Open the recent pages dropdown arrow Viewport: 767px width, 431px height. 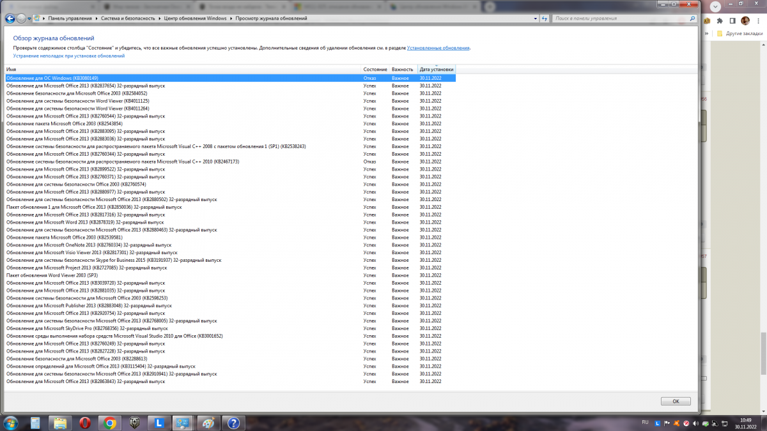pyautogui.click(x=29, y=19)
